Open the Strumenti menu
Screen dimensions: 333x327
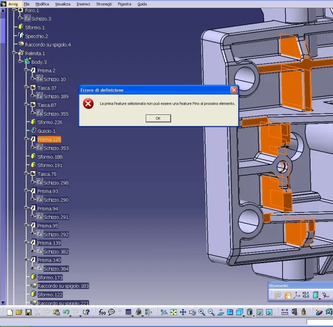click(104, 4)
